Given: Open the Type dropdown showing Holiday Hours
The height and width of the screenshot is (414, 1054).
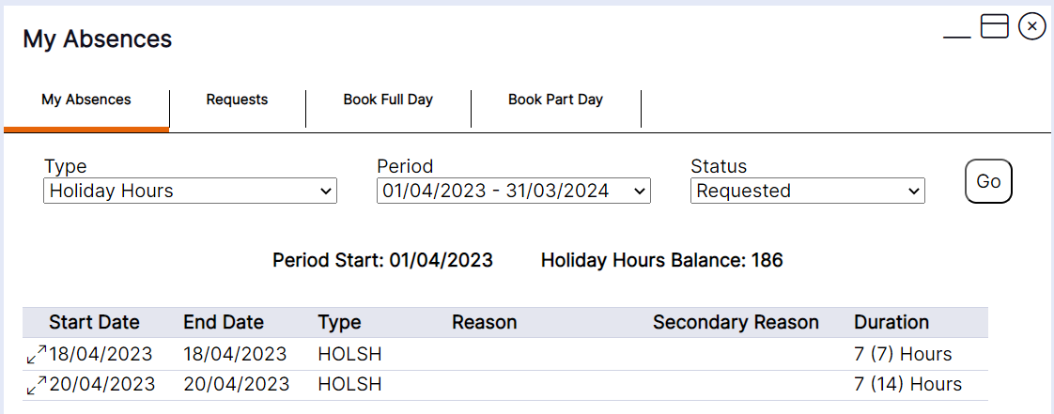Looking at the screenshot, I should click(x=190, y=191).
